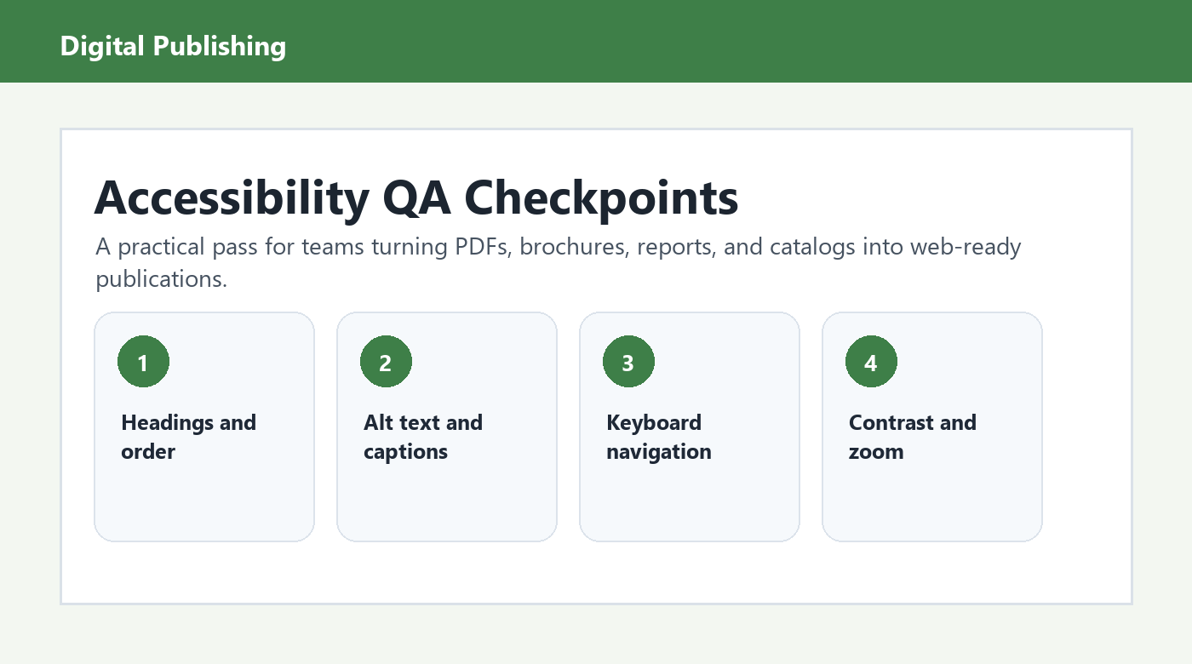Select the Contrast and zoom card
1192x664 pixels.
pos(932,426)
